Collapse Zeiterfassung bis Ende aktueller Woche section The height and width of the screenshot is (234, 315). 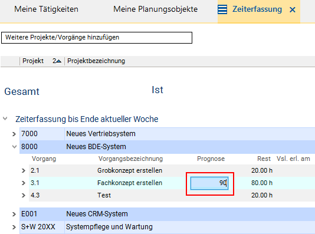[5, 118]
